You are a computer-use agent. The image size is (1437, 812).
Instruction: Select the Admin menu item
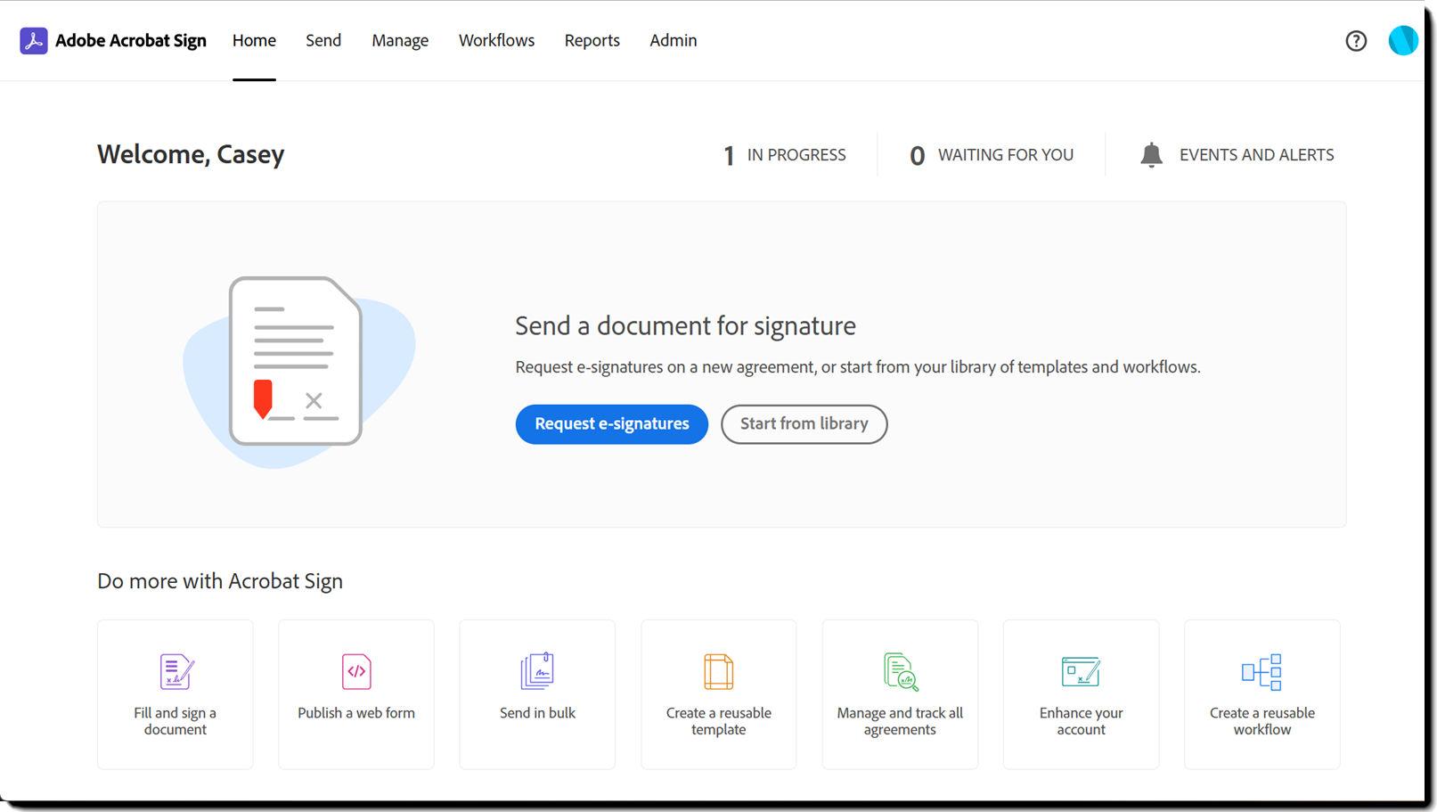tap(673, 40)
